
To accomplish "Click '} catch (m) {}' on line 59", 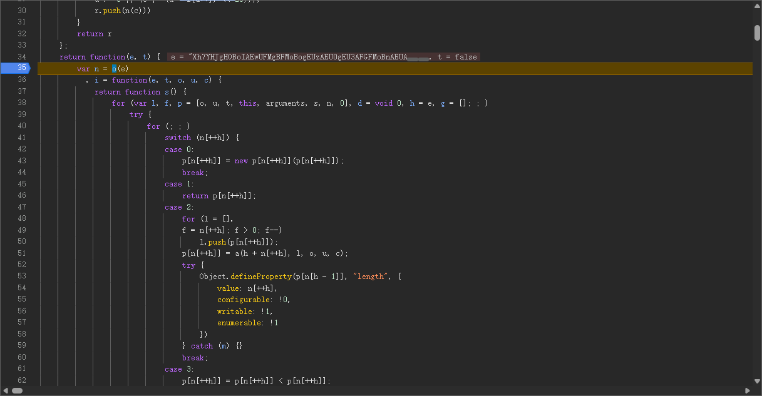I will coord(212,346).
